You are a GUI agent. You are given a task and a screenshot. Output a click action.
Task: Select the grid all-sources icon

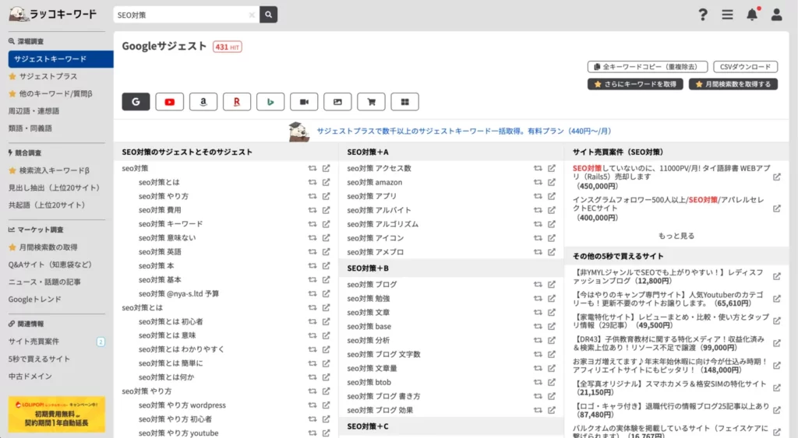(404, 102)
